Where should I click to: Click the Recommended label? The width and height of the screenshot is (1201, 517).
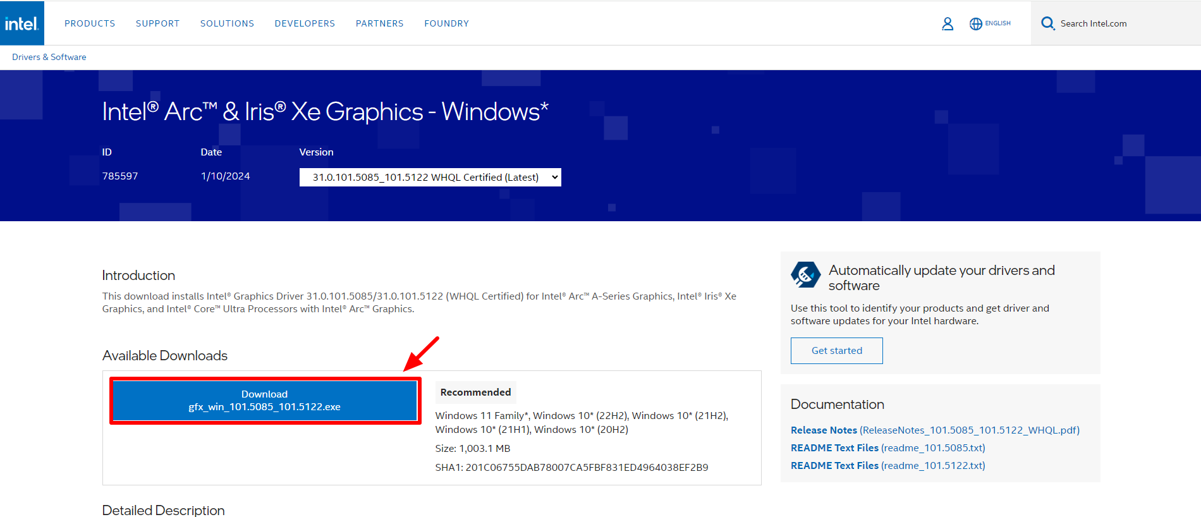tap(475, 392)
